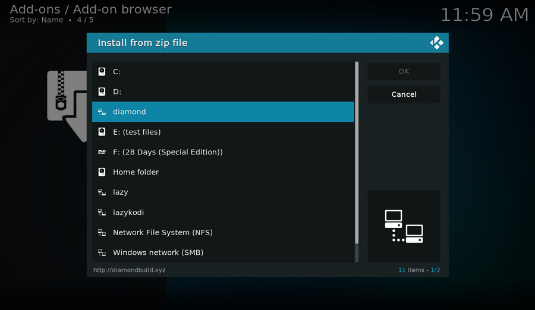535x310 pixels.
Task: Click the Sort by: Name label
Action: click(x=36, y=20)
